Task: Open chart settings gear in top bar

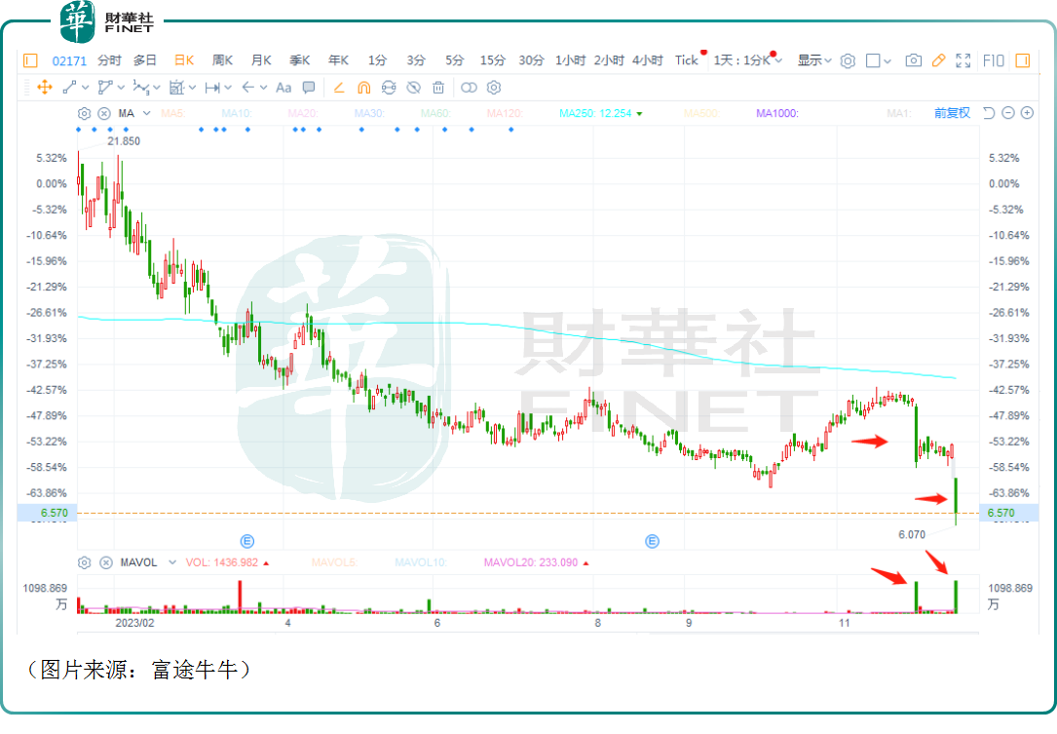Action: click(x=848, y=60)
